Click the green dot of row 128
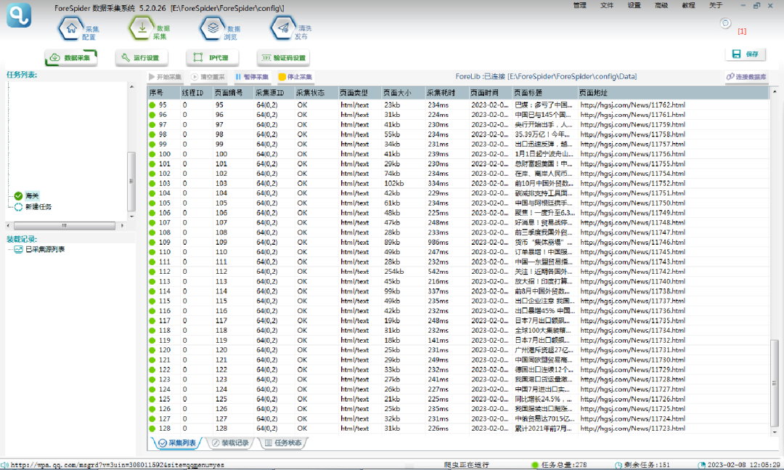This screenshot has width=784, height=470. point(152,429)
